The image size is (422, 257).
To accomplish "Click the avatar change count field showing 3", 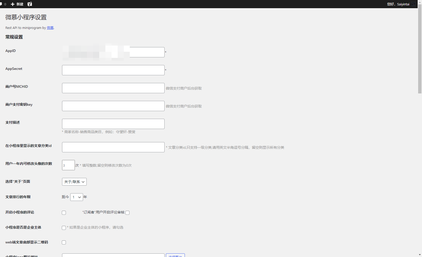I will tap(68, 165).
